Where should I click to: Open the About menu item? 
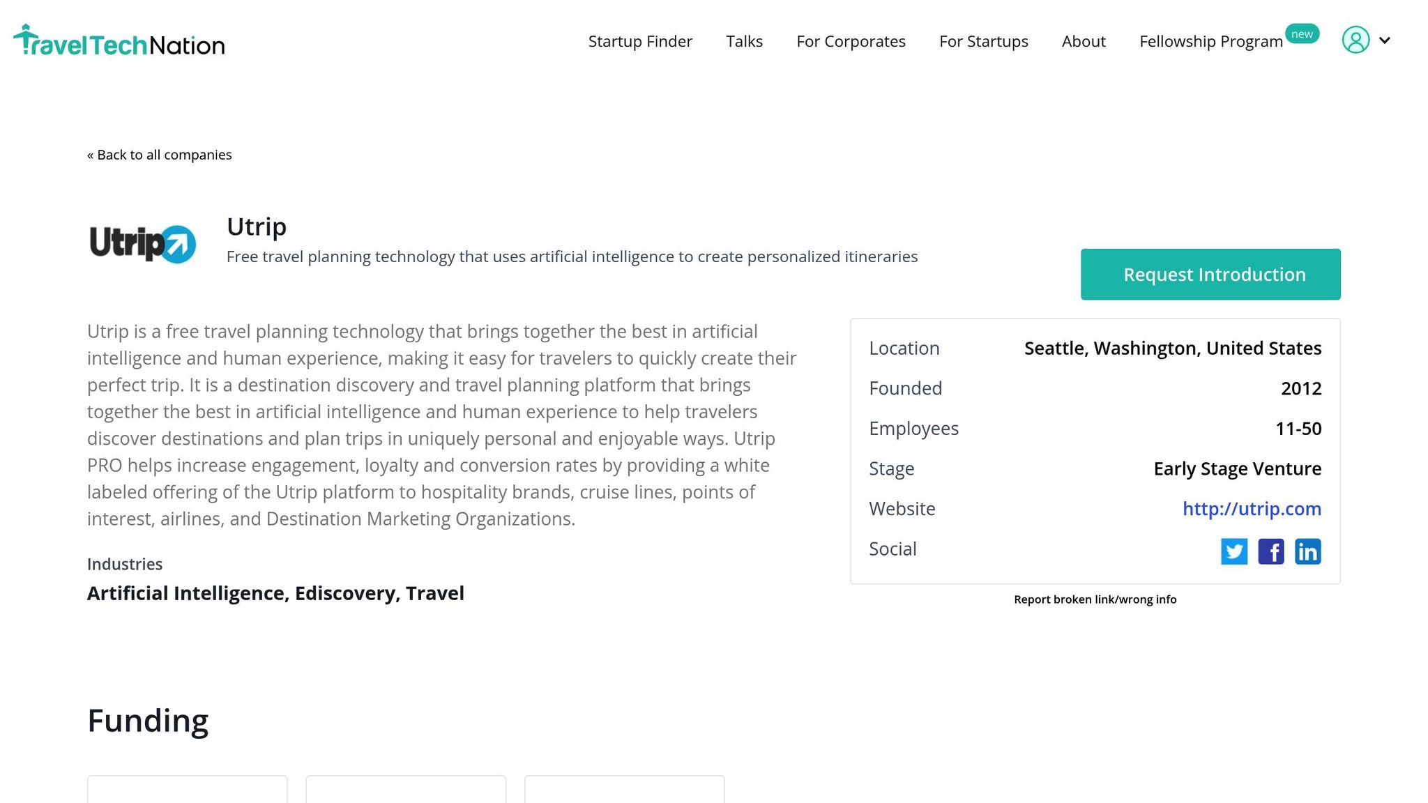pyautogui.click(x=1084, y=41)
